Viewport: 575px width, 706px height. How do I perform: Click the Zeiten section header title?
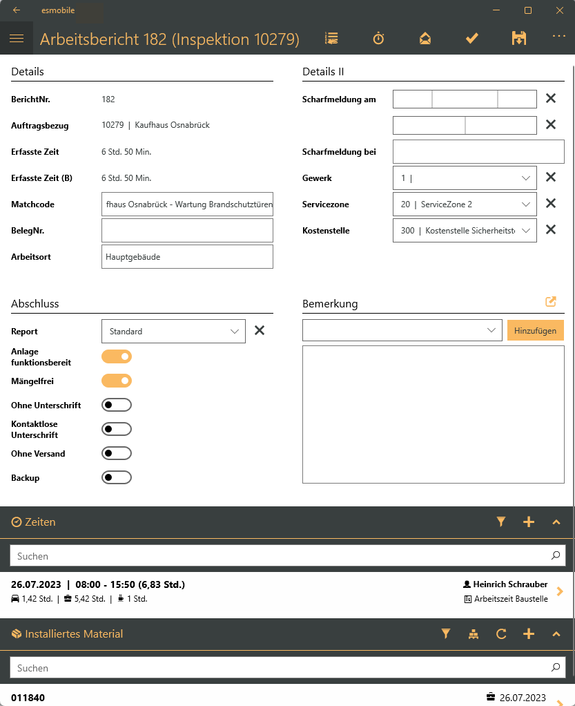pos(40,522)
